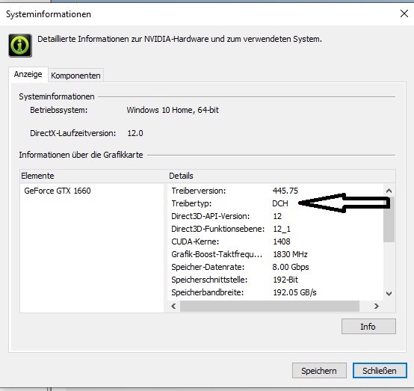Click the Info button
Screen dimensions: 414x391
pos(368,327)
